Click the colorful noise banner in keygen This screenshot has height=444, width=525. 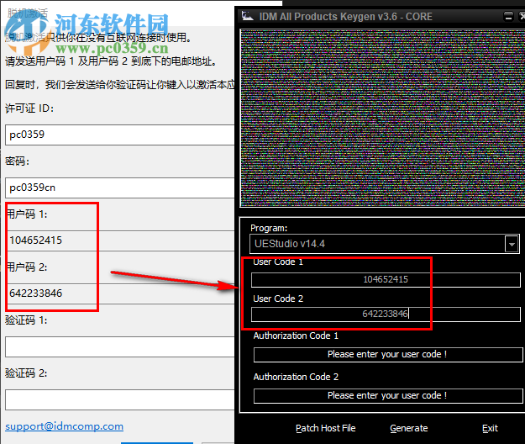(381, 118)
